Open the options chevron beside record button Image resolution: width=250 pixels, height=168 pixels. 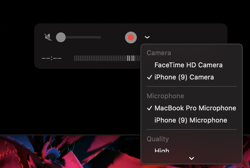pos(147,37)
